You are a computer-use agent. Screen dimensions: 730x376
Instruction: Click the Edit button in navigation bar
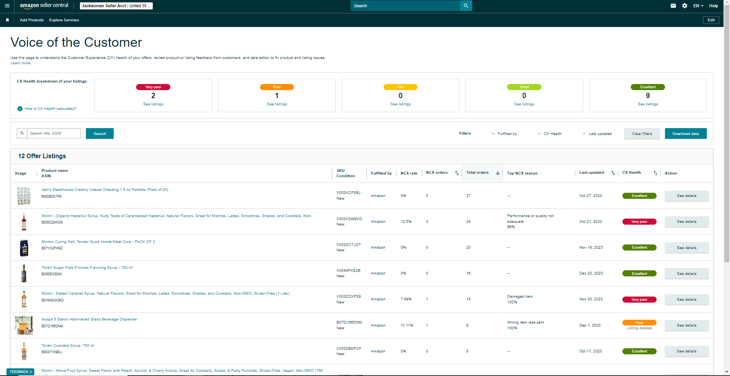coord(711,20)
